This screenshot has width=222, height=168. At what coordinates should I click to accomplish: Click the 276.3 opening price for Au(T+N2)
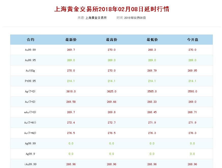[x=192, y=133]
